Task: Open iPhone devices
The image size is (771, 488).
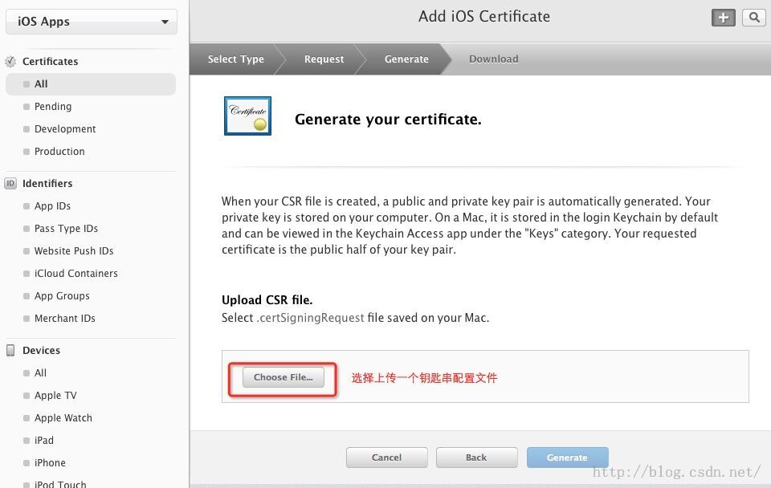Action: tap(50, 463)
